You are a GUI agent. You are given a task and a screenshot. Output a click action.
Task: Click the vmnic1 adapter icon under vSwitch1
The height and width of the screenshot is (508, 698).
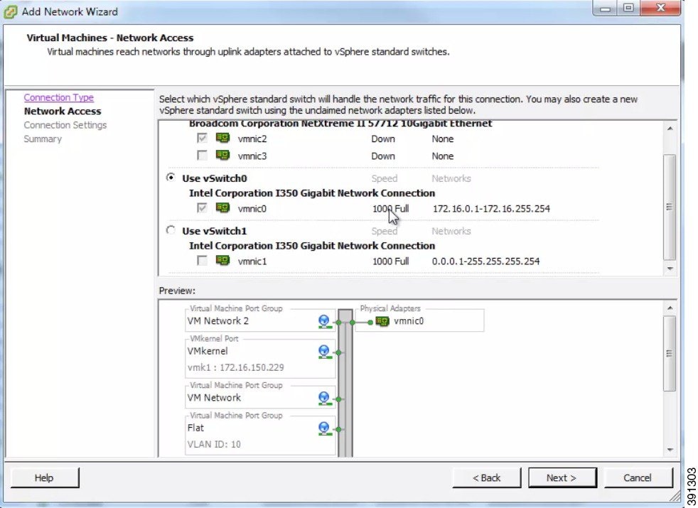pos(222,261)
